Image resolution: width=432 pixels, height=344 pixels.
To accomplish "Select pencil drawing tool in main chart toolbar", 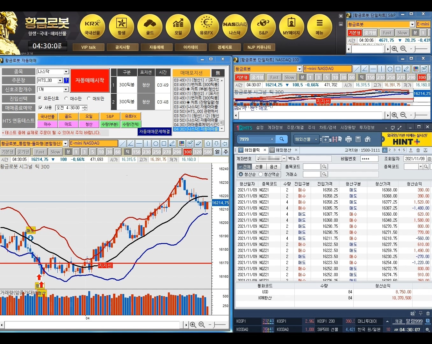I will pyautogui.click(x=172, y=143).
